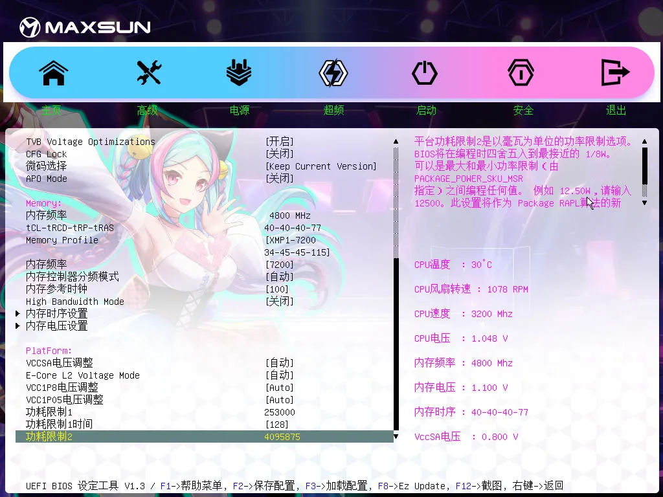This screenshot has width=663, height=497.
Task: Open 内存参考时钟 [100] dropdown
Action: 276,289
